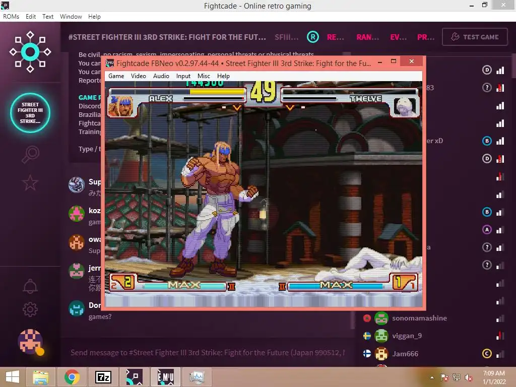The height and width of the screenshot is (387, 516).
Task: Open the Fightcade settings gear
Action: [30, 309]
